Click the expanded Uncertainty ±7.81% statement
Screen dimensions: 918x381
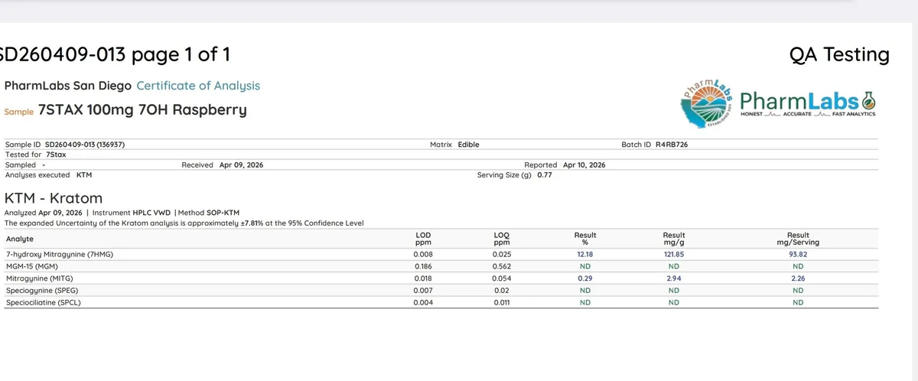point(184,223)
